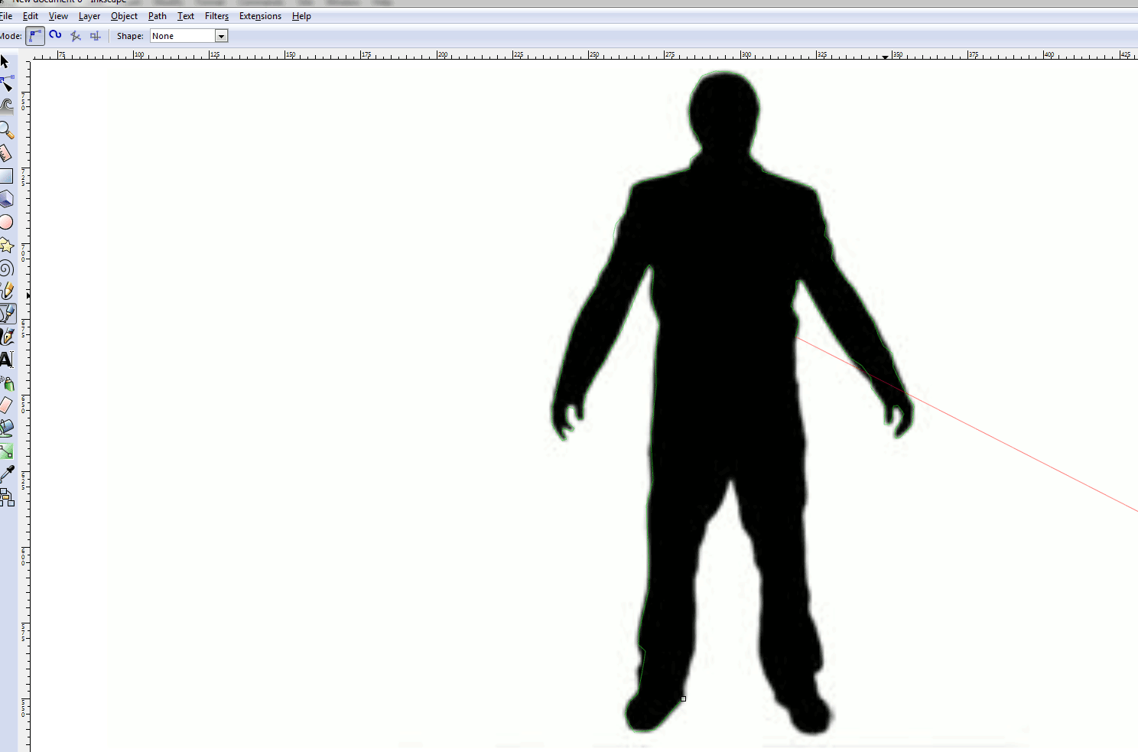
Task: Select the Star polygon tool
Action: (6, 245)
